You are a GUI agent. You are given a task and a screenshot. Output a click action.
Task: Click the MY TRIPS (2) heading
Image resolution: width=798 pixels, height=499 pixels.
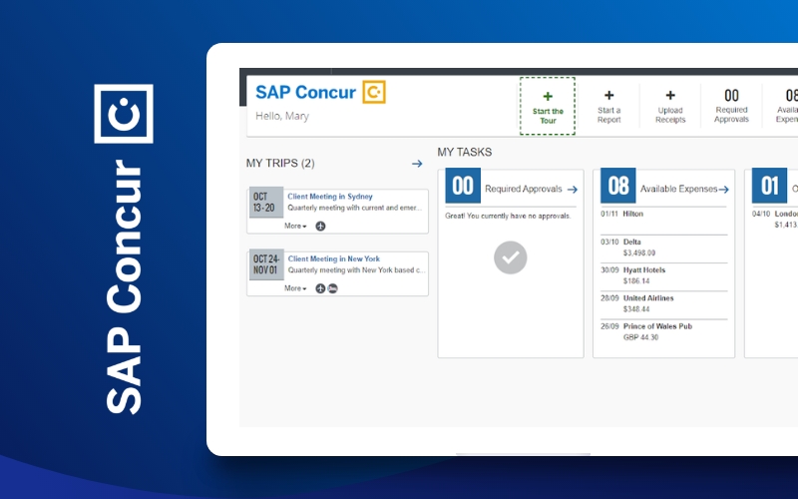tap(280, 164)
